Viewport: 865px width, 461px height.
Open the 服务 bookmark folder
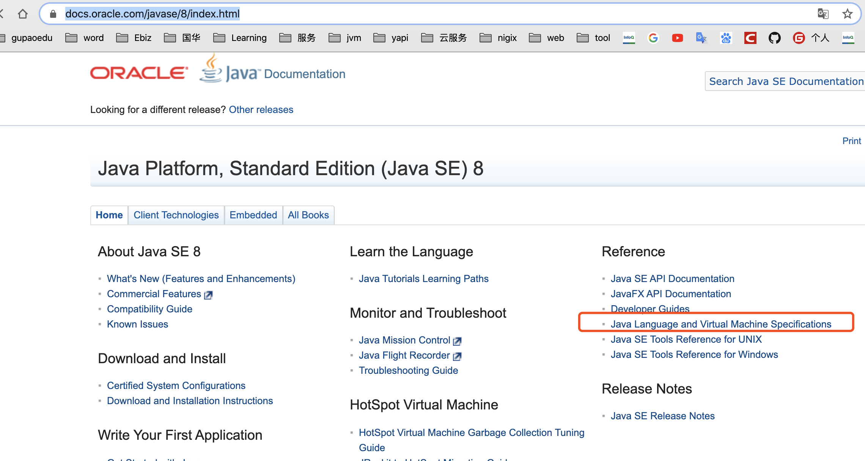pos(297,38)
